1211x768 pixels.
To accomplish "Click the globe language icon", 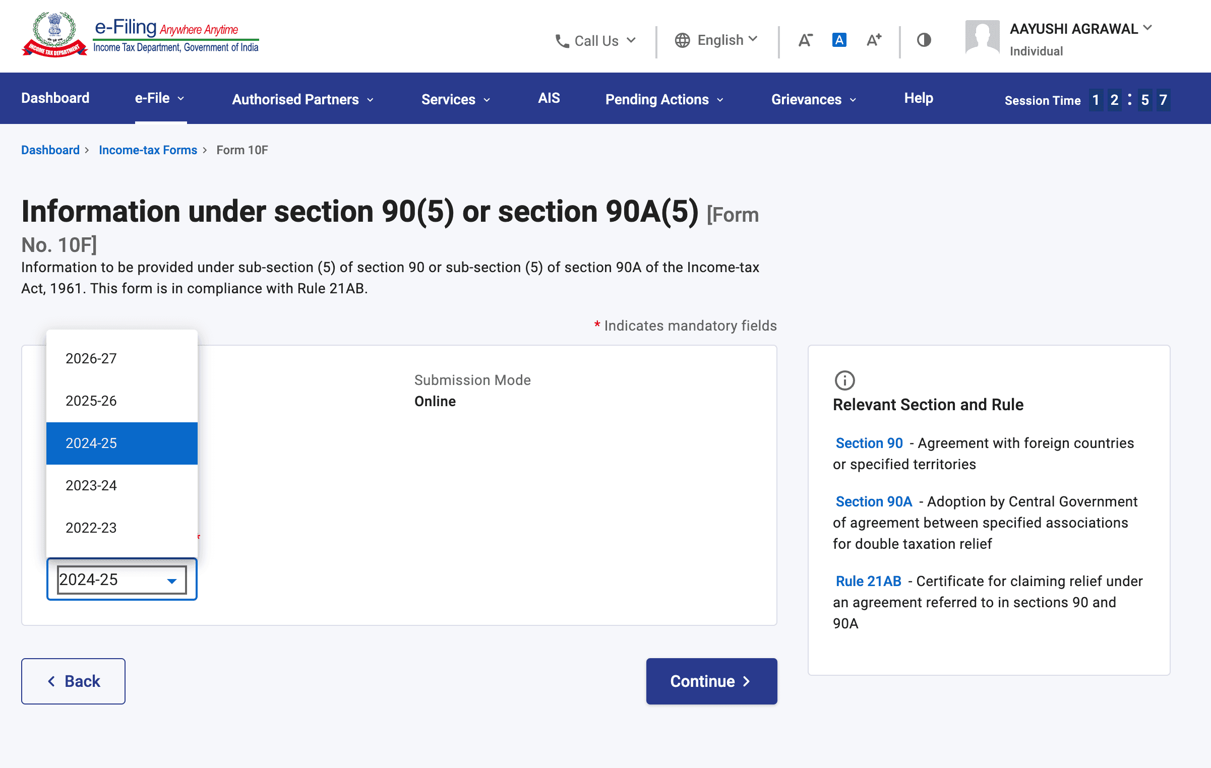I will (x=682, y=40).
